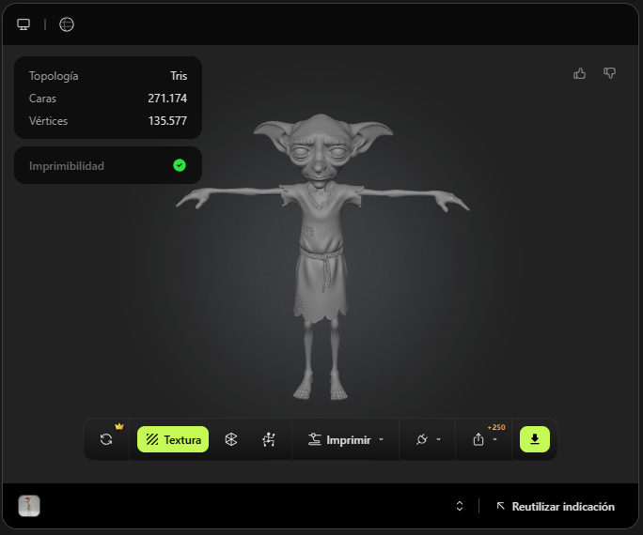Expand the Imprimir dropdown arrow
Screen dimensions: 643x535
click(x=382, y=439)
